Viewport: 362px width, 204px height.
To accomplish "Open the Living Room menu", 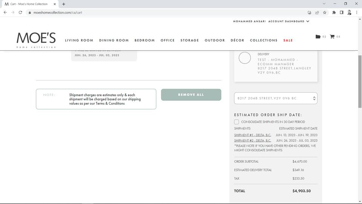I will (x=79, y=40).
